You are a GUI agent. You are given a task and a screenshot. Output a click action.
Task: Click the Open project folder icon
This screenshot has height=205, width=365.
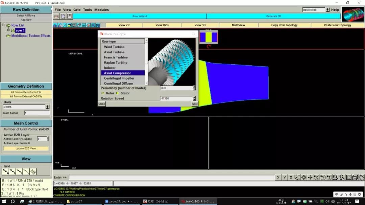click(56, 16)
